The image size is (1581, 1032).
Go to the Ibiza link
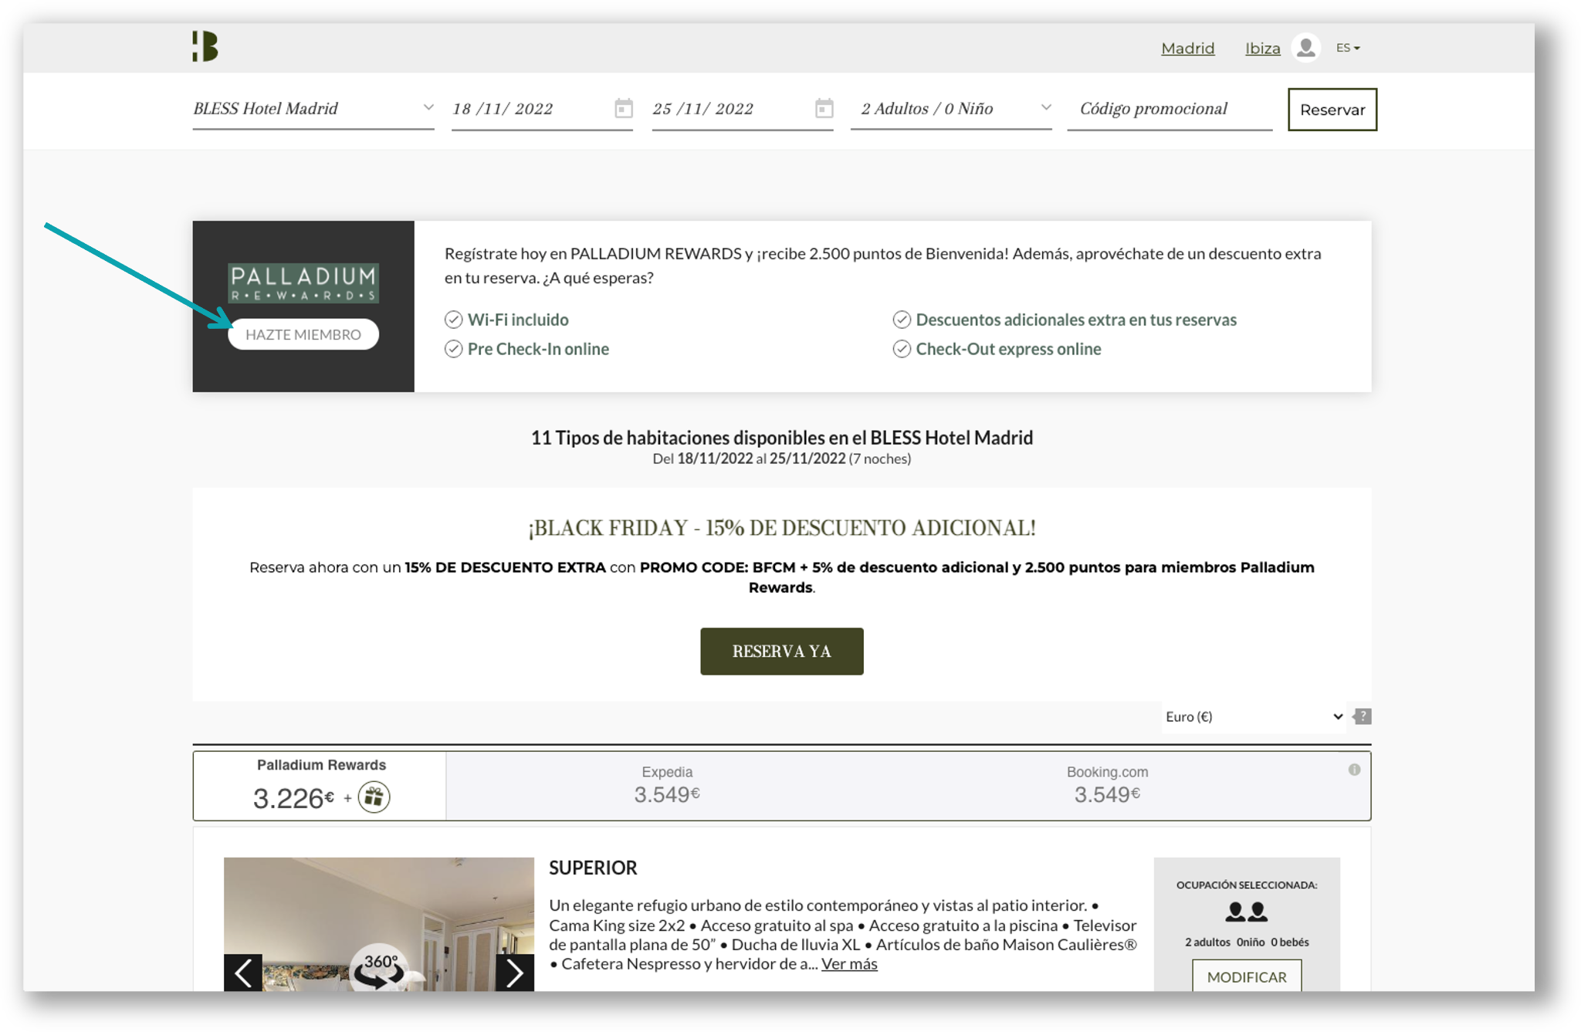[1262, 49]
